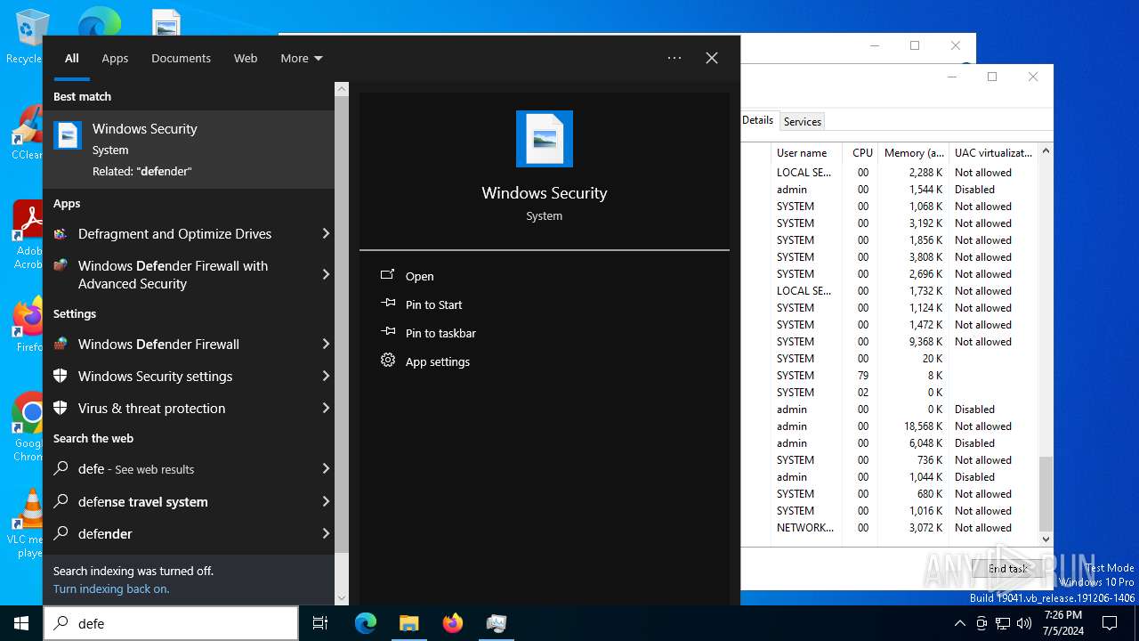The width and height of the screenshot is (1139, 641).
Task: Switch to the Apps search filter
Action: (115, 58)
